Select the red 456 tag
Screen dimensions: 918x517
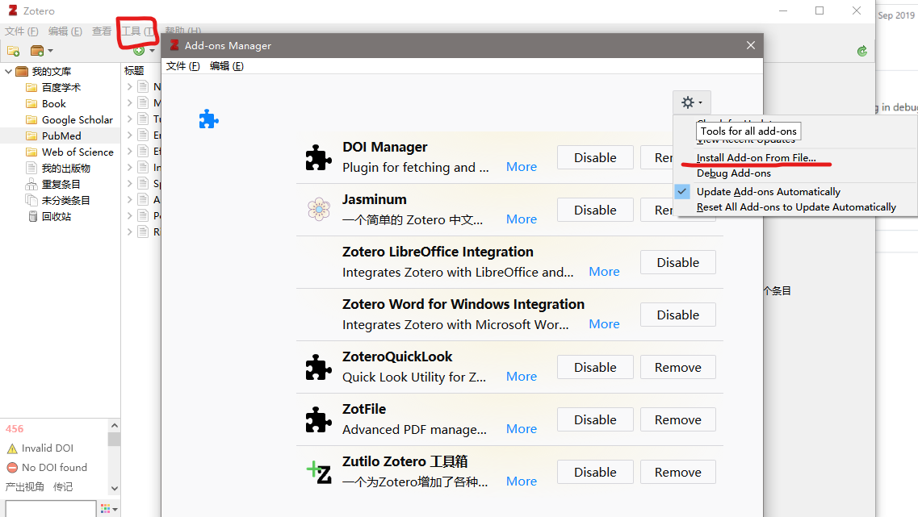pyautogui.click(x=15, y=429)
